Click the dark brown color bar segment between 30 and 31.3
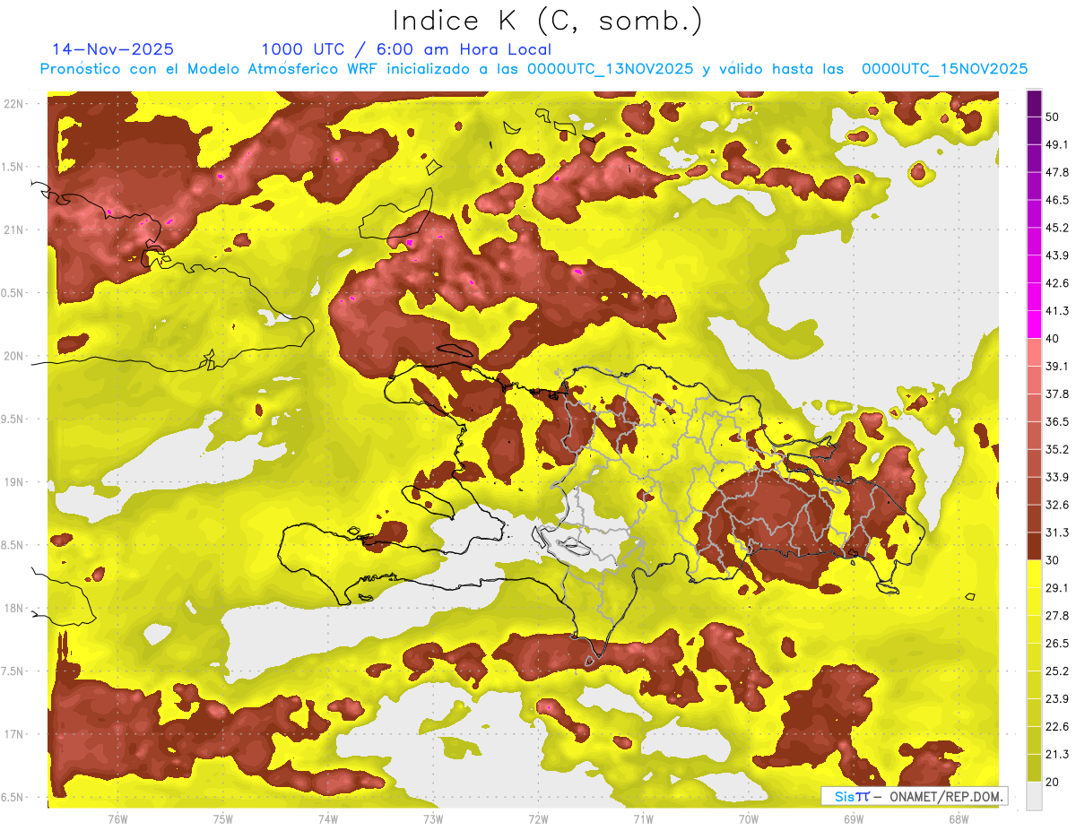This screenshot has height=831, width=1076. [x=1034, y=546]
